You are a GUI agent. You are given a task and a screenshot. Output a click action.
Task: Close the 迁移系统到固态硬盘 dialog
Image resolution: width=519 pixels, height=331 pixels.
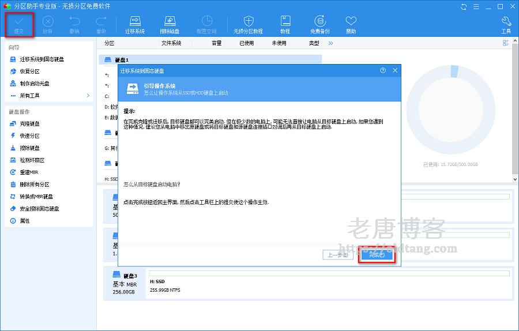pyautogui.click(x=395, y=70)
